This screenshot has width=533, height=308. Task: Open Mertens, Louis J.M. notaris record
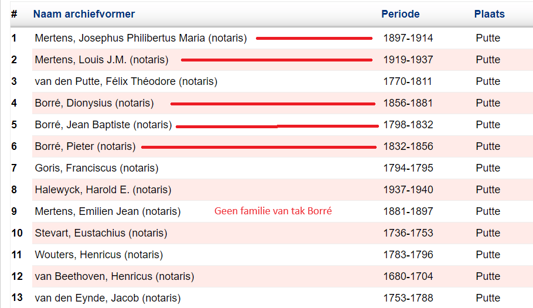[x=101, y=60]
